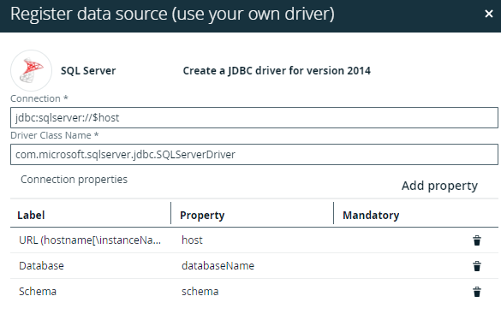The width and height of the screenshot is (501, 314).
Task: Delete the databaseName property row
Action: [x=477, y=266]
